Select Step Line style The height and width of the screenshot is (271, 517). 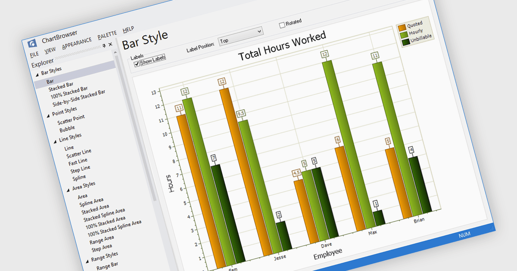pyautogui.click(x=81, y=169)
